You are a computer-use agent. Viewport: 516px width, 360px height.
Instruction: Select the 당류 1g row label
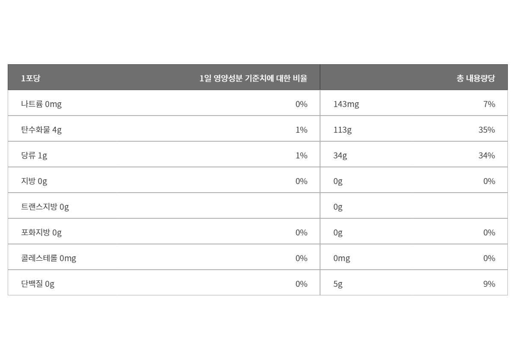pos(34,155)
